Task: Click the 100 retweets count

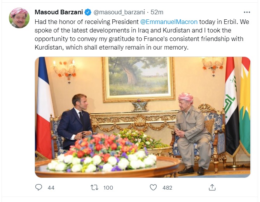Action: coord(108,187)
